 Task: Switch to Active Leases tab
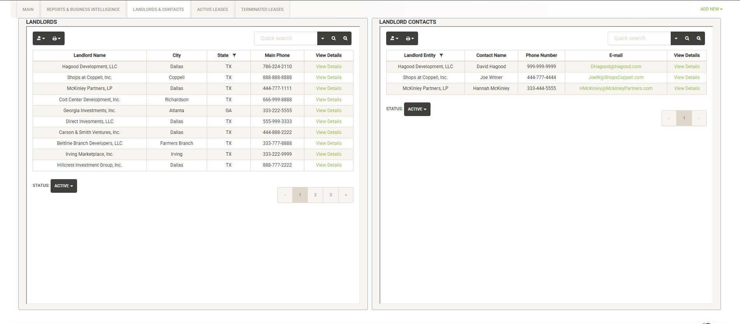click(213, 9)
